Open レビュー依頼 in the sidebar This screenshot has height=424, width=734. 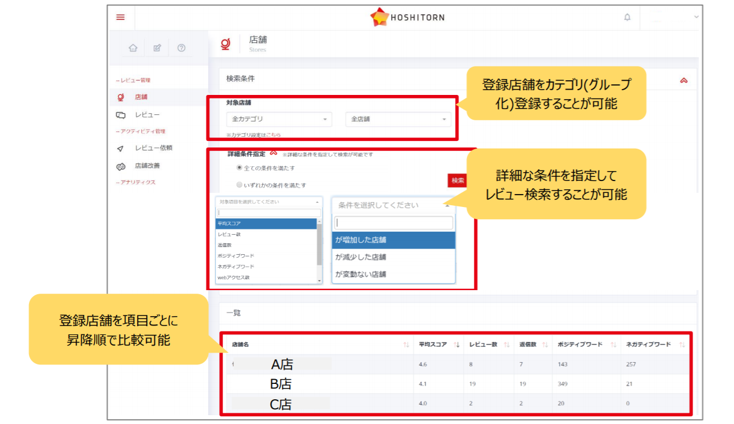pos(153,148)
